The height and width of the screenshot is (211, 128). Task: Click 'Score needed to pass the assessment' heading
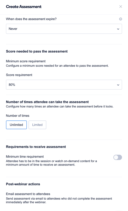point(37,51)
